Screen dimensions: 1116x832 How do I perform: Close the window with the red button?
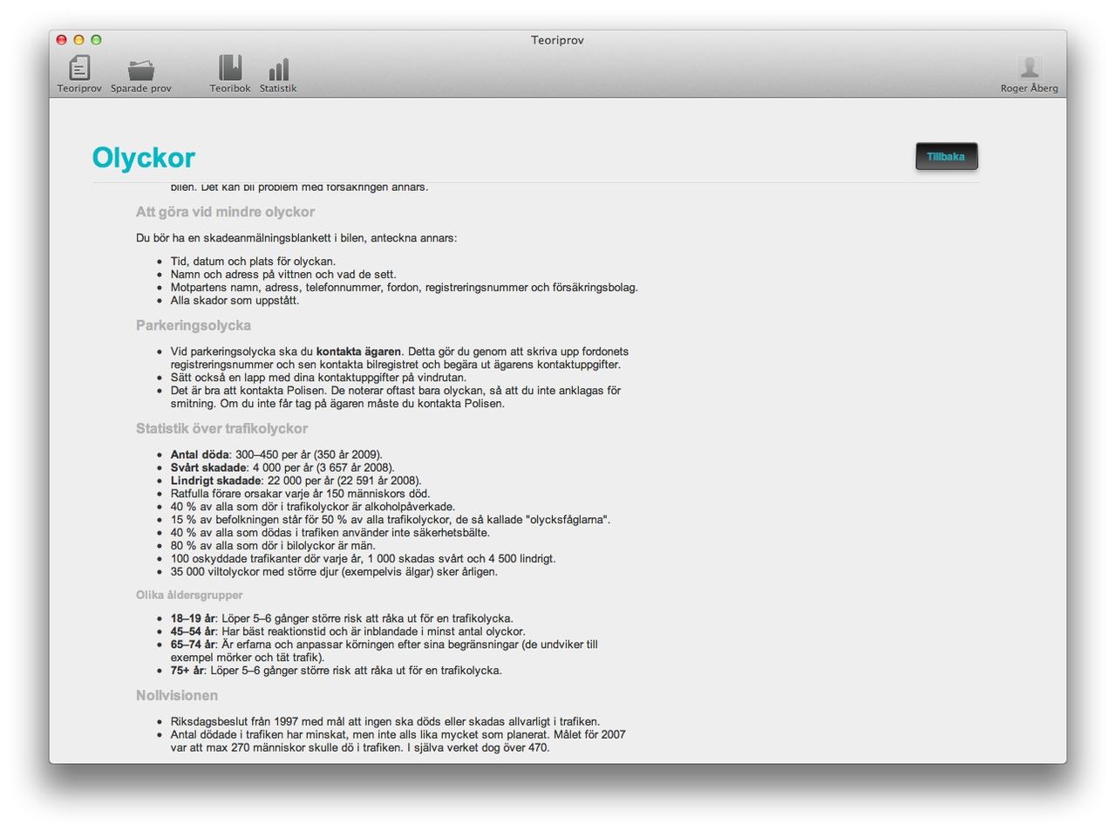pos(62,40)
